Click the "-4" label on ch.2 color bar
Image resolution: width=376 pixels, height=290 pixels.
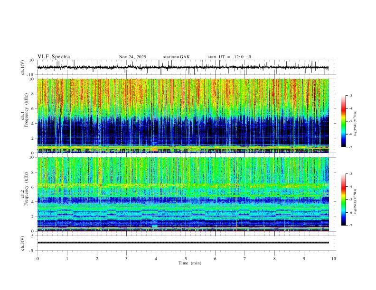[350, 186]
